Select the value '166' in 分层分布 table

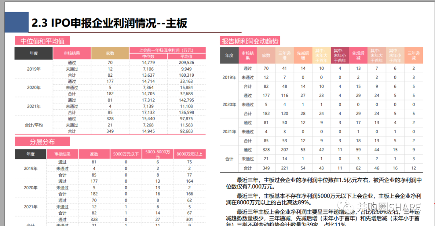coord(189,194)
